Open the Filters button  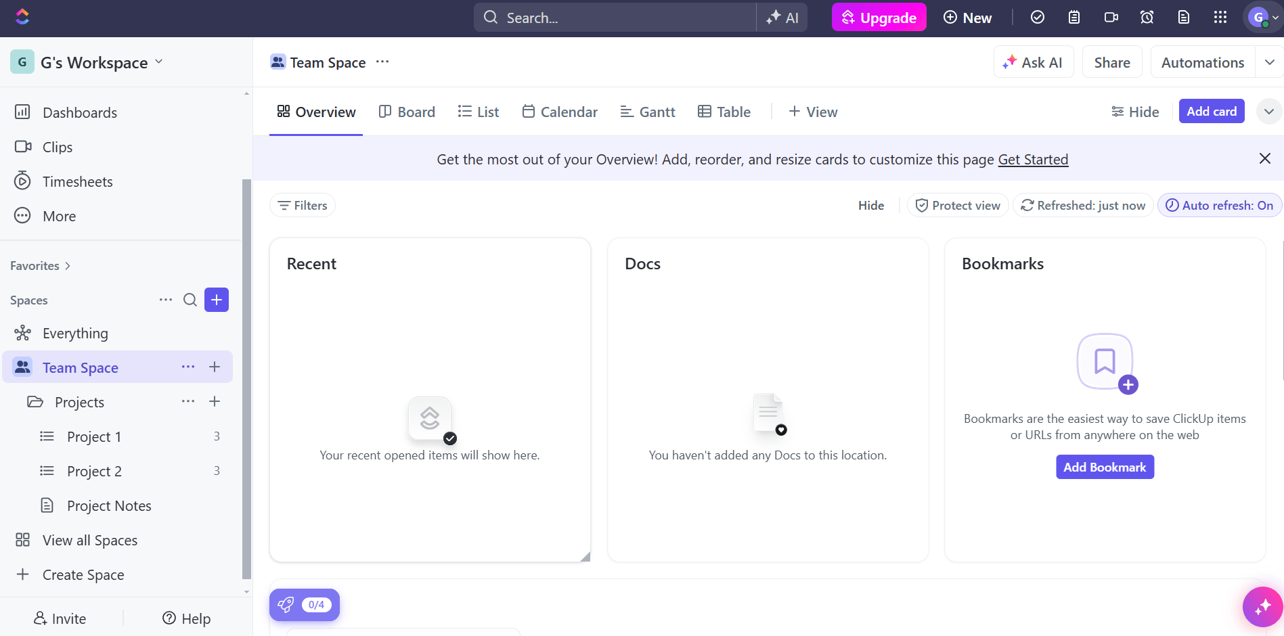[x=303, y=205]
